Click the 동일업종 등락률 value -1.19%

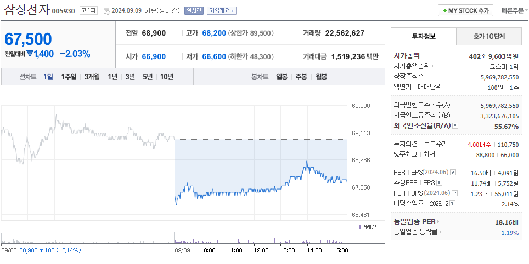[x=509, y=232]
